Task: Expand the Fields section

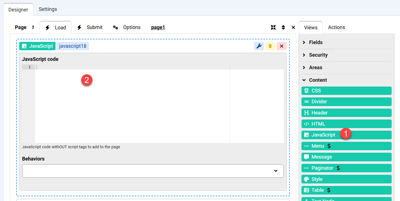Action: pyautogui.click(x=346, y=42)
